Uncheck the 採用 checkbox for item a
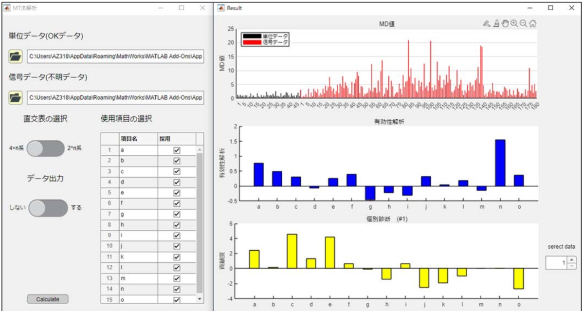 [177, 150]
